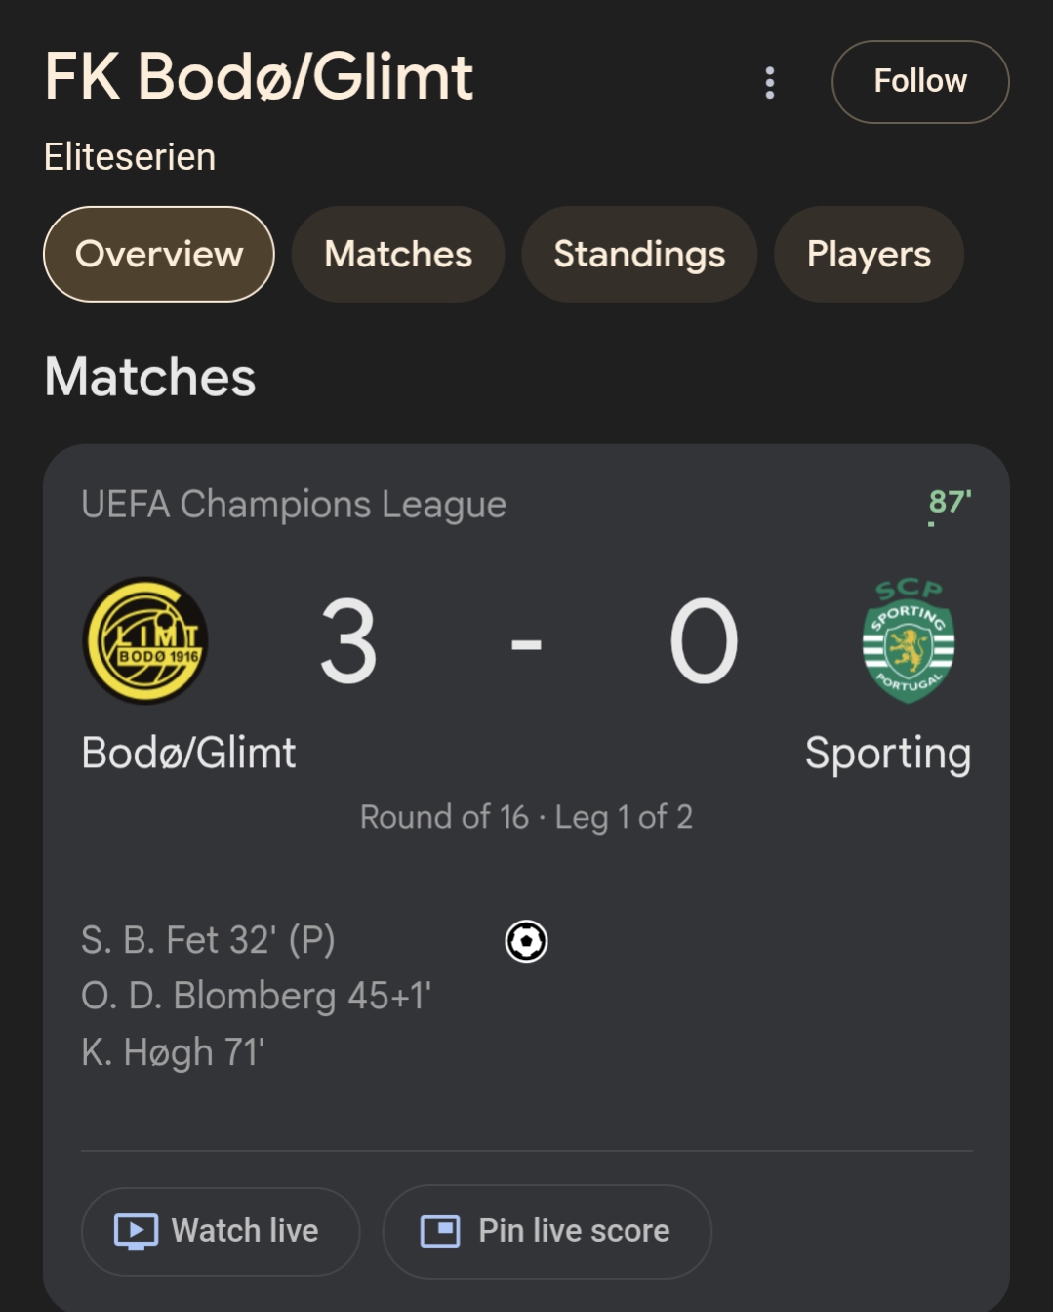1053x1312 pixels.
Task: Click K. Høgh 71' goal entry
Action: pyautogui.click(x=173, y=1052)
